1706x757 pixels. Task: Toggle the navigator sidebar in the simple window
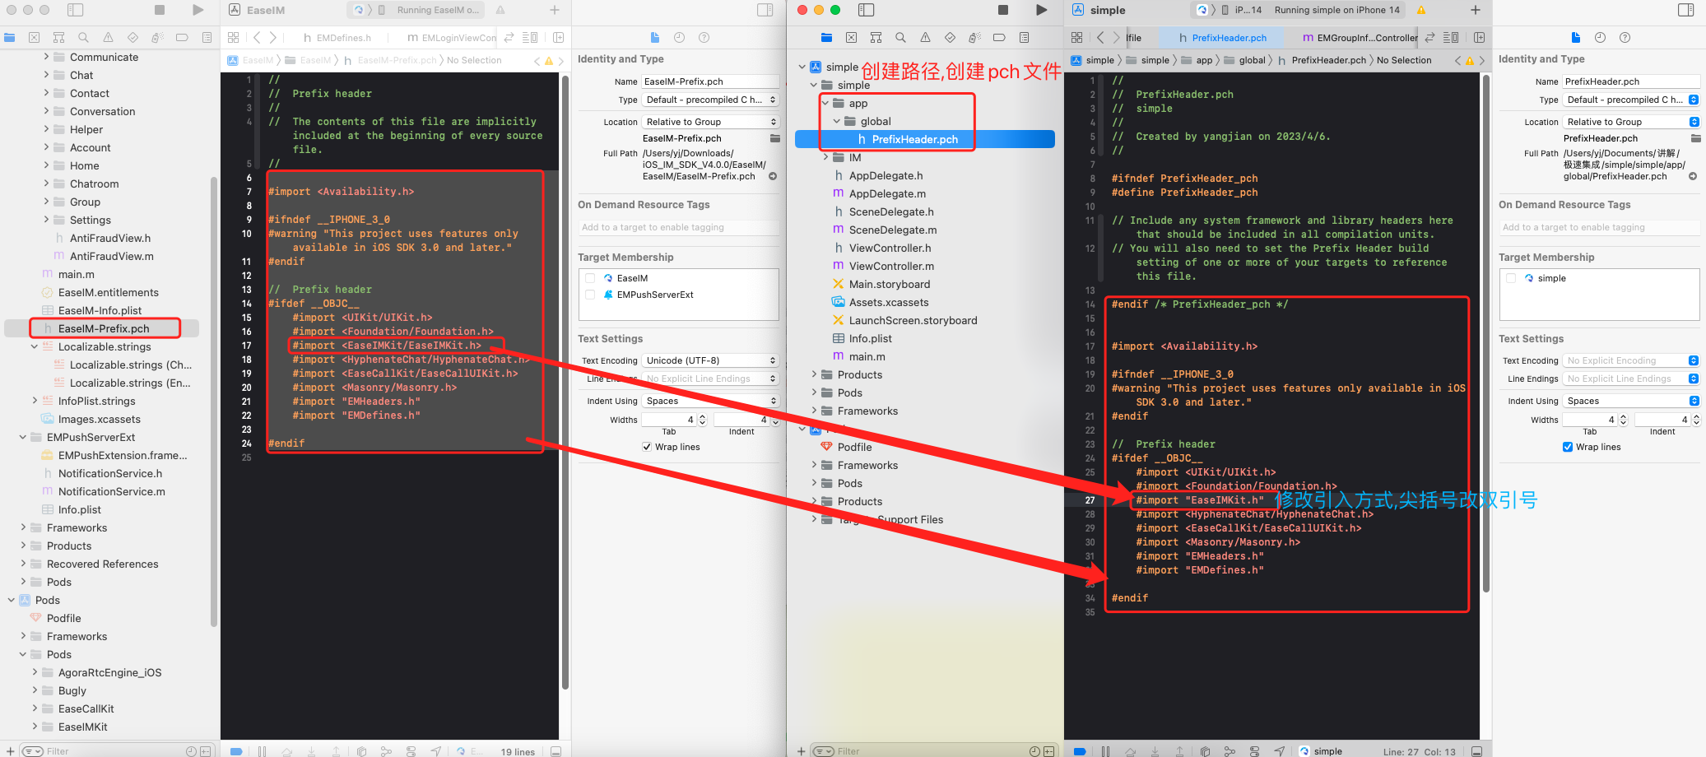(866, 10)
